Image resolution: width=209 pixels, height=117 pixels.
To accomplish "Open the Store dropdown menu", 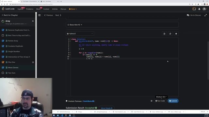I will 73,9.
